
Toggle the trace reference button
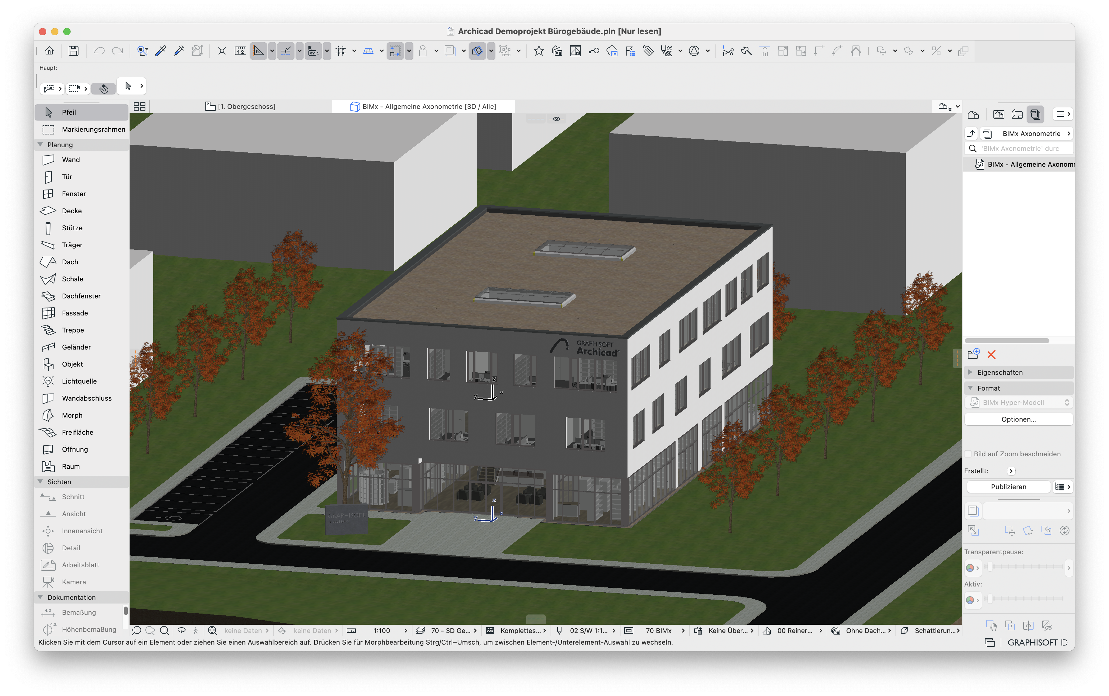pos(450,50)
